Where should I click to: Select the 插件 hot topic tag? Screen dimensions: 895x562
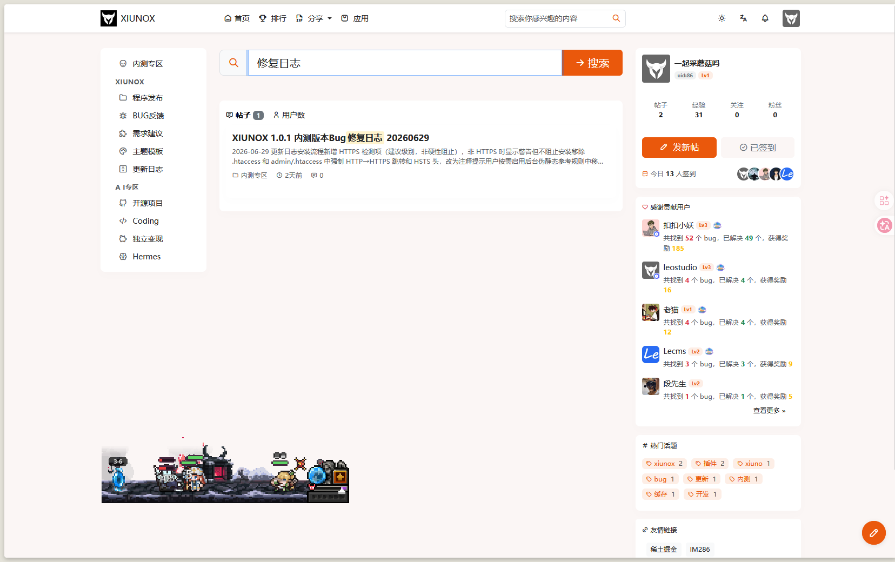click(x=710, y=464)
